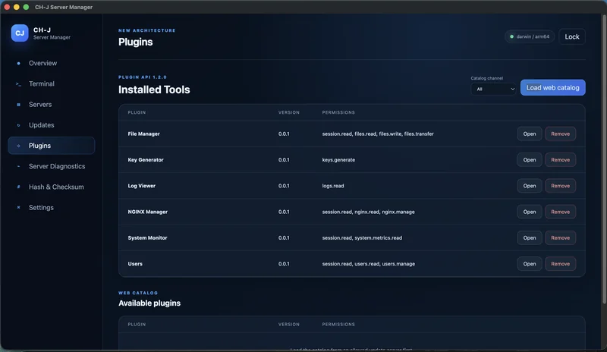The height and width of the screenshot is (352, 607).
Task: Remove the Users plugin
Action: click(x=560, y=264)
